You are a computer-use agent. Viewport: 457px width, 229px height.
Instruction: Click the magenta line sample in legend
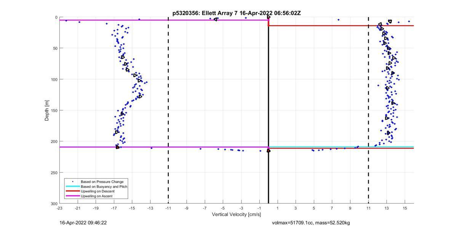coord(72,196)
